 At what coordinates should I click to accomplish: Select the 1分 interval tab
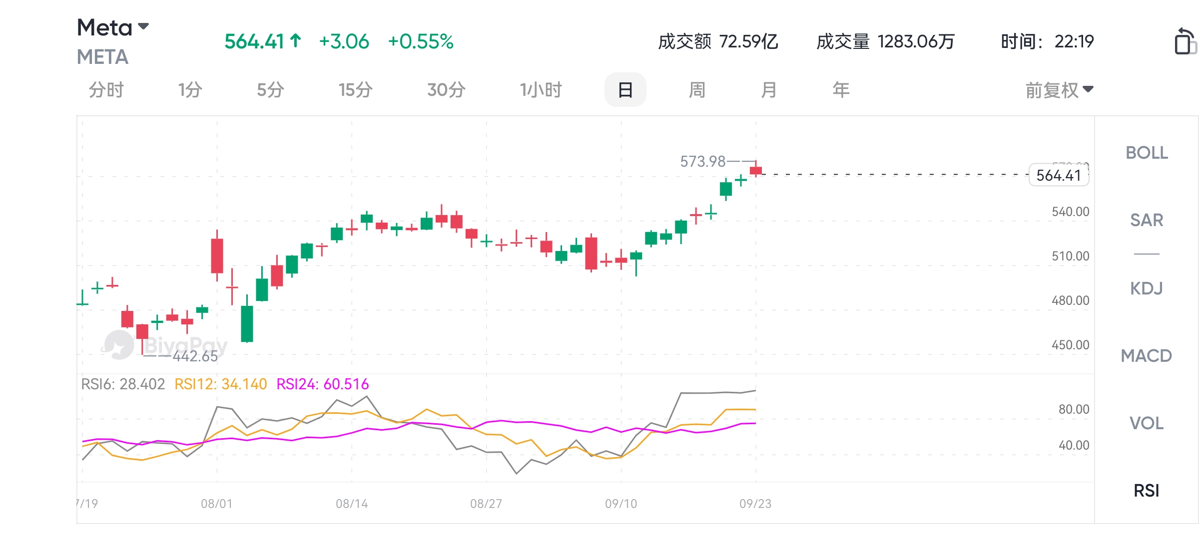(190, 90)
